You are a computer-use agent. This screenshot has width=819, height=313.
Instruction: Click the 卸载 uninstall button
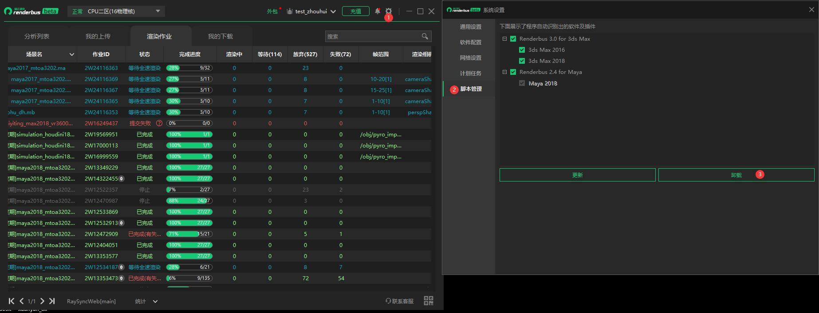[x=736, y=175]
